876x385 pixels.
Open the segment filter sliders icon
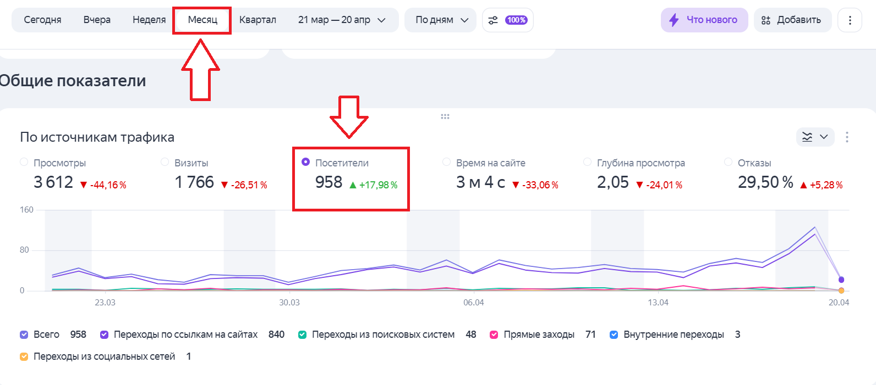pos(493,20)
